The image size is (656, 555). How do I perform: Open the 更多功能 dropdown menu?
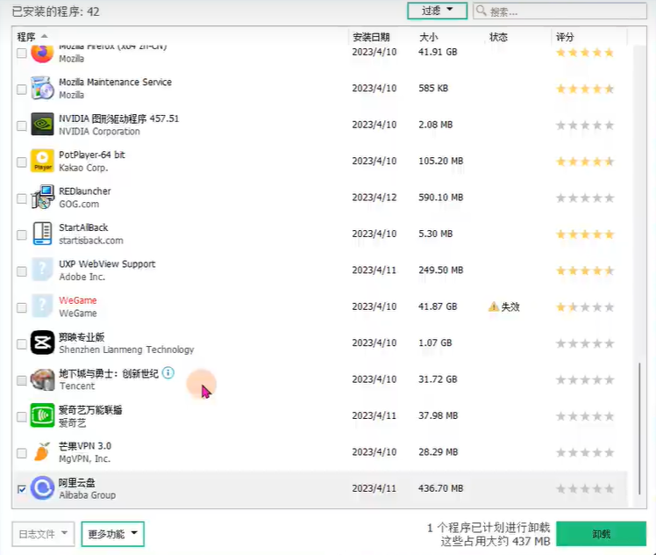point(112,534)
